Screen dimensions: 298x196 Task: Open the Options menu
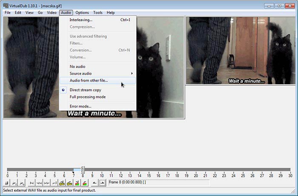click(x=82, y=13)
